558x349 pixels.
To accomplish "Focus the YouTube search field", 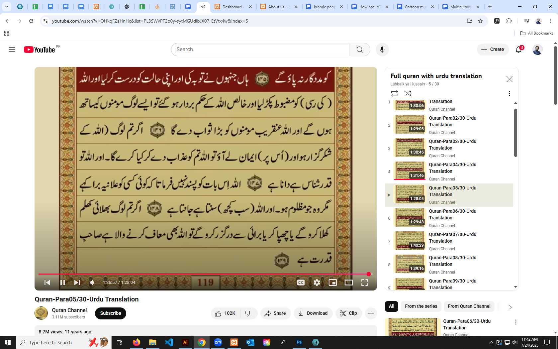I will coord(260,50).
